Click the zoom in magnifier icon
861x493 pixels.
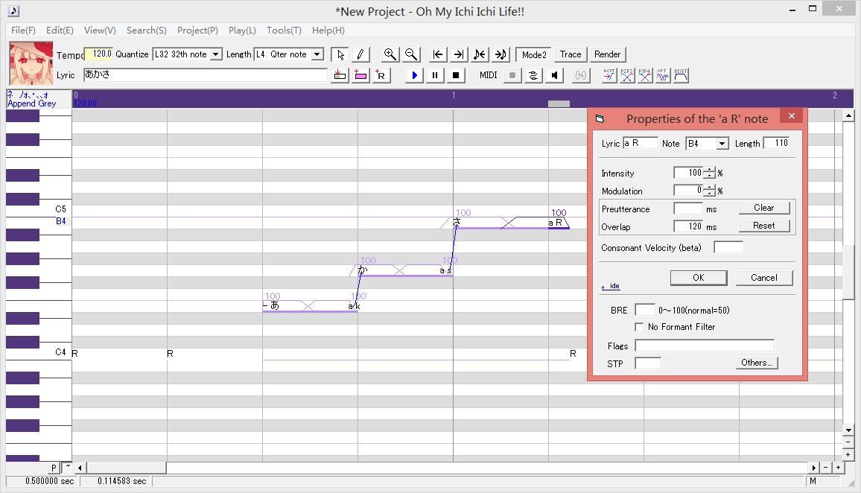click(390, 54)
